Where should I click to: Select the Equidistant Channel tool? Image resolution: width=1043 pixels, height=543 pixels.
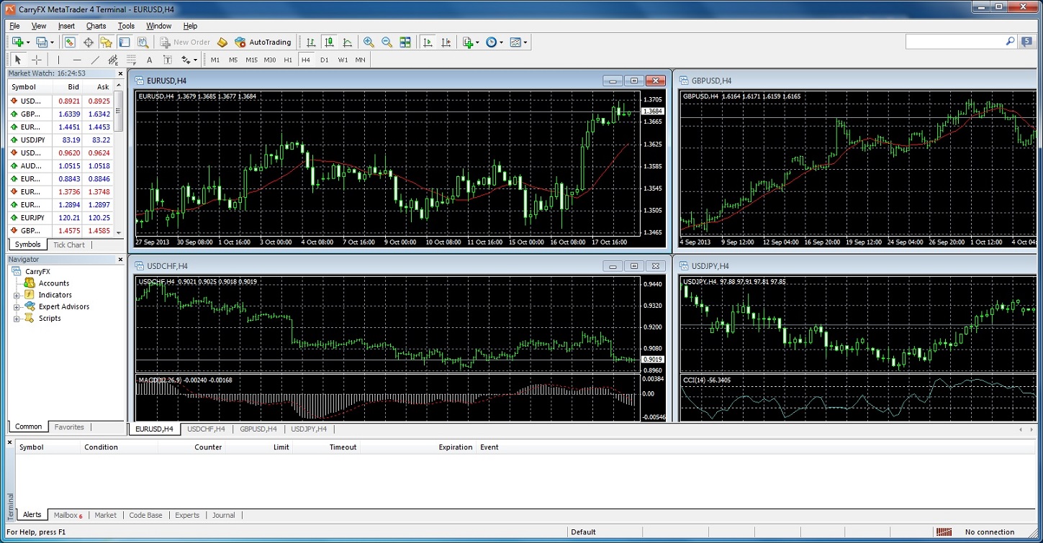coord(113,60)
